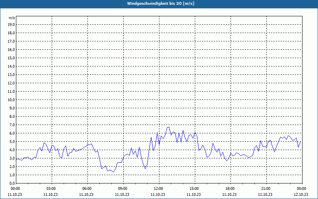Click the 21:00 time label

tap(266, 189)
